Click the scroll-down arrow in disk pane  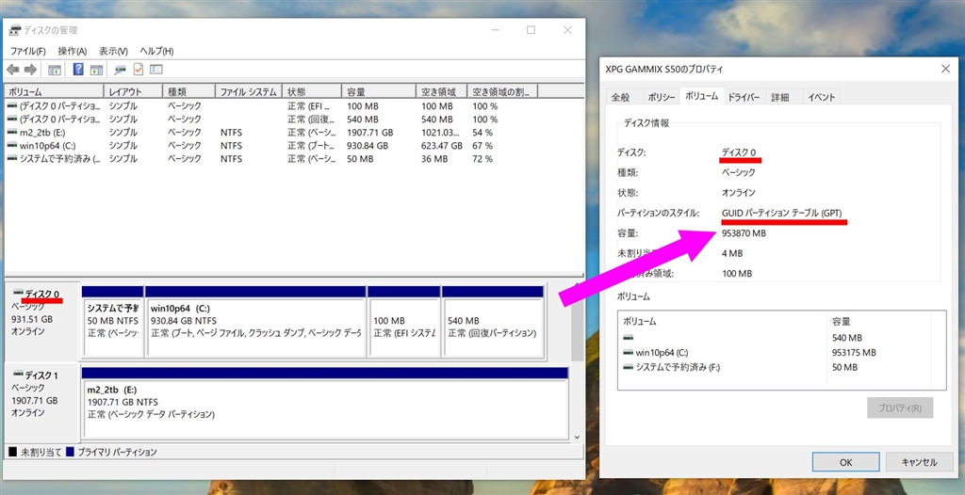578,437
